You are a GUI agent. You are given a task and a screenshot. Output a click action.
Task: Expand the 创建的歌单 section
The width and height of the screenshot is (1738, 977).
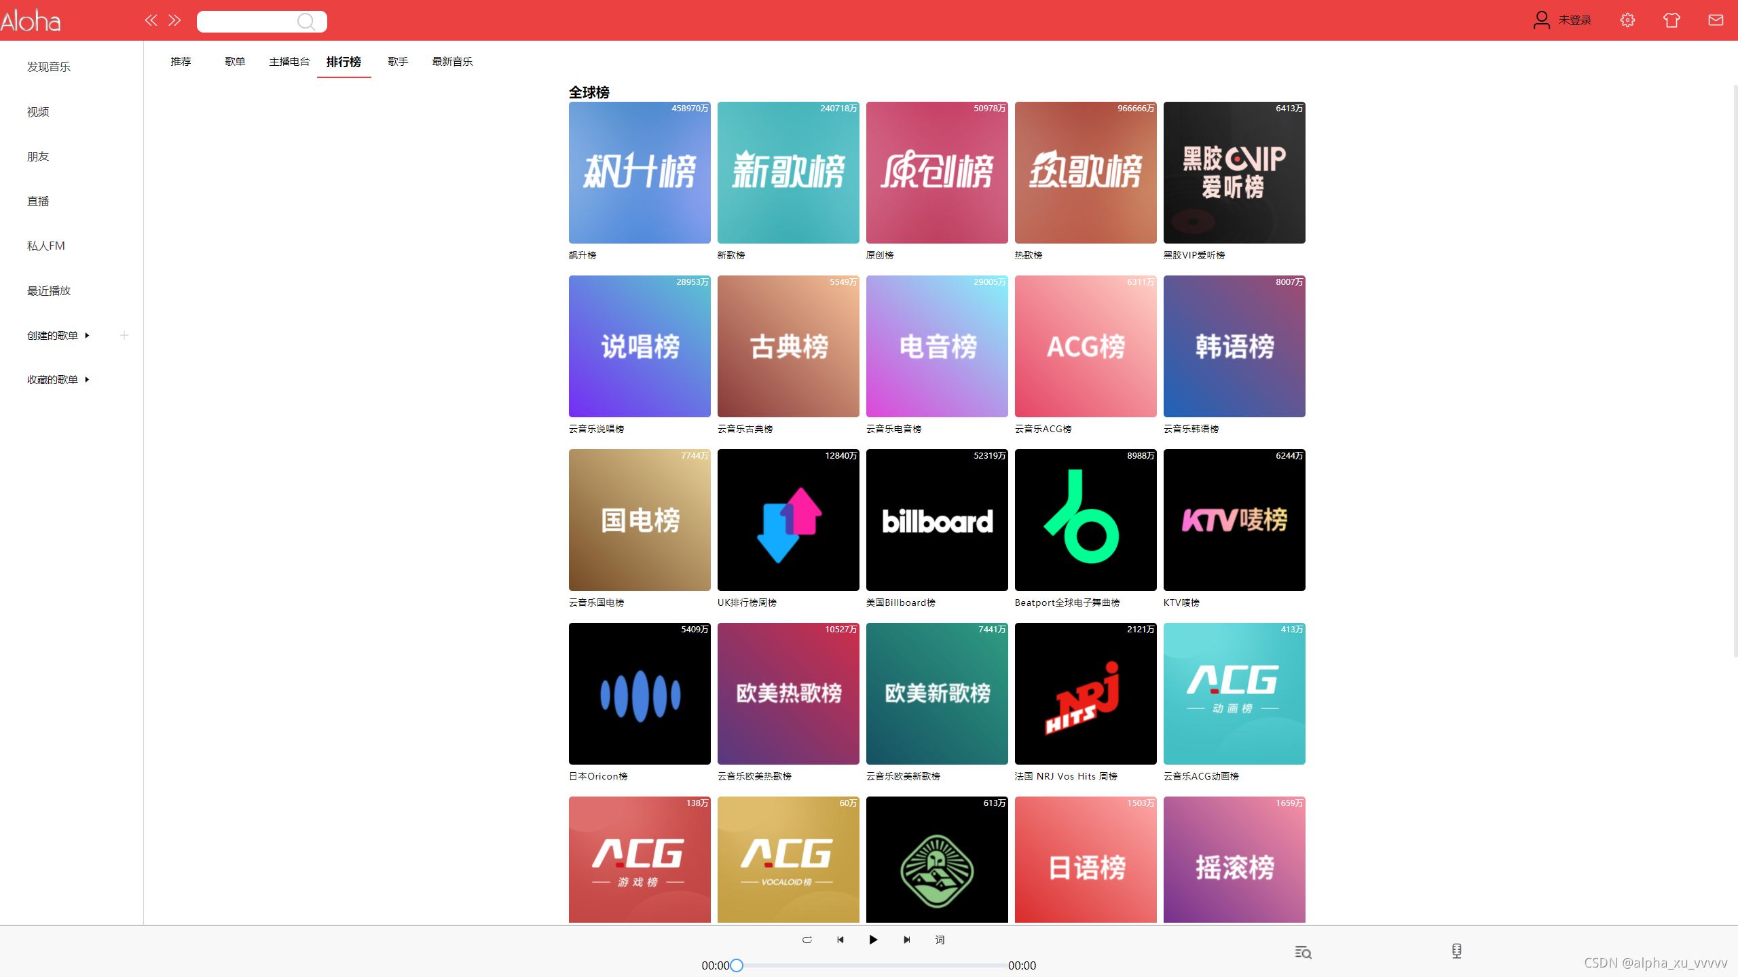click(x=87, y=335)
